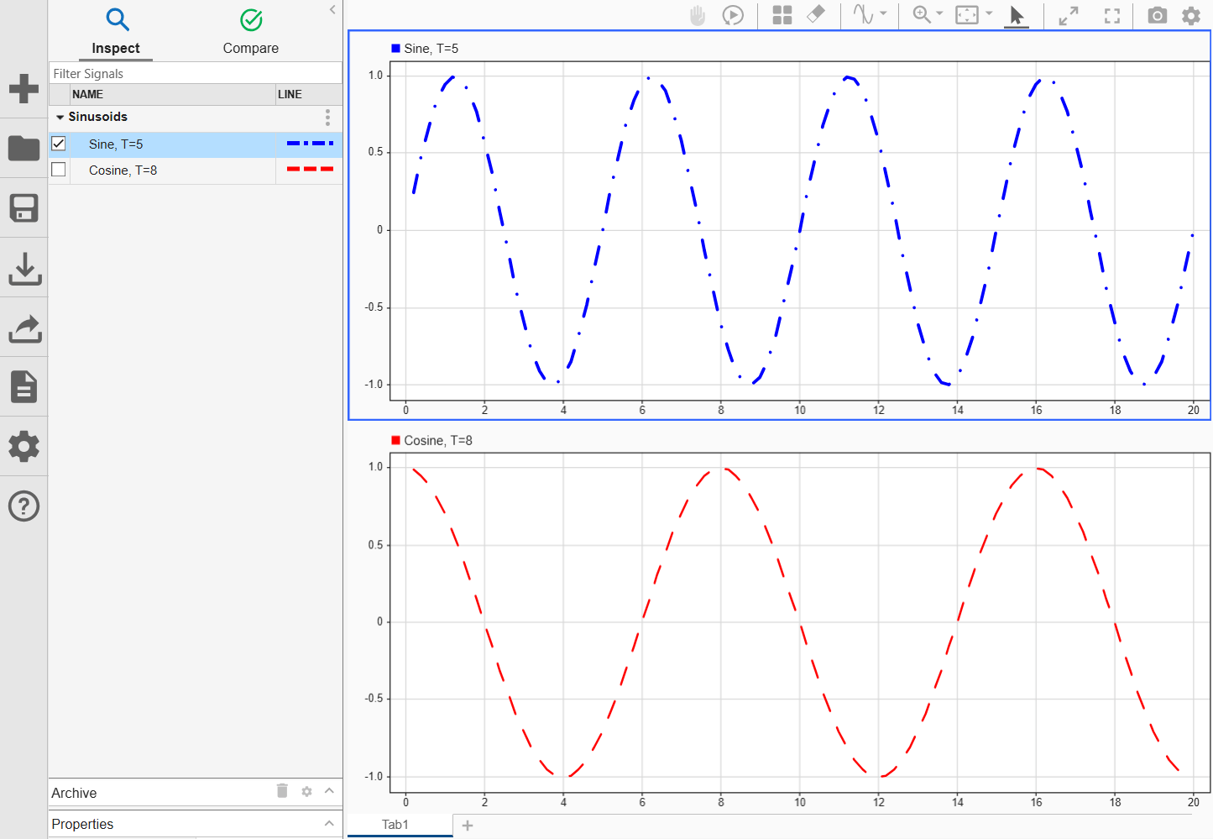Select the Cosine, T=8 signal row

tap(196, 170)
